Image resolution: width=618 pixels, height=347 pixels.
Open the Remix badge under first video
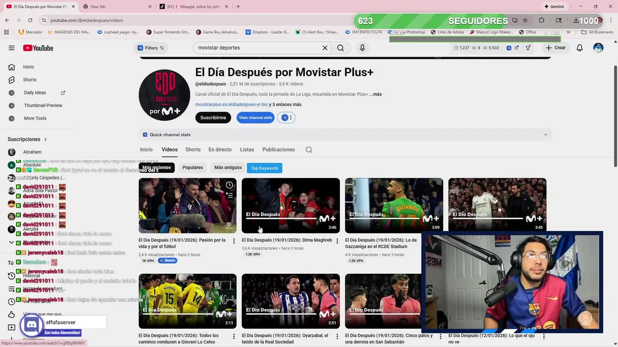[x=167, y=261]
